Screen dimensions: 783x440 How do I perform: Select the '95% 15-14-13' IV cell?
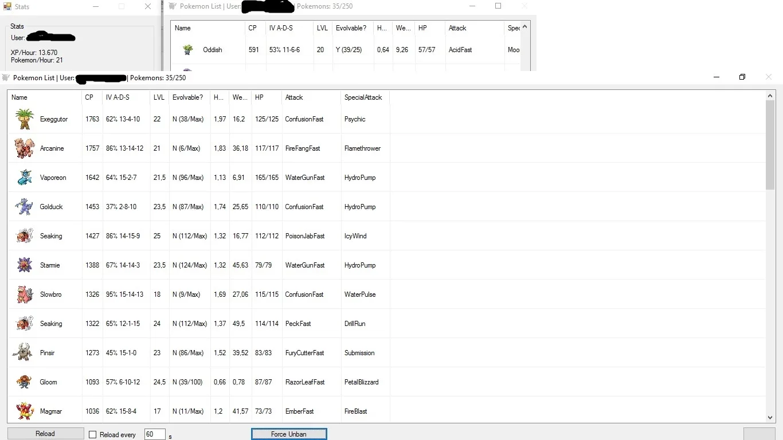[x=124, y=294]
